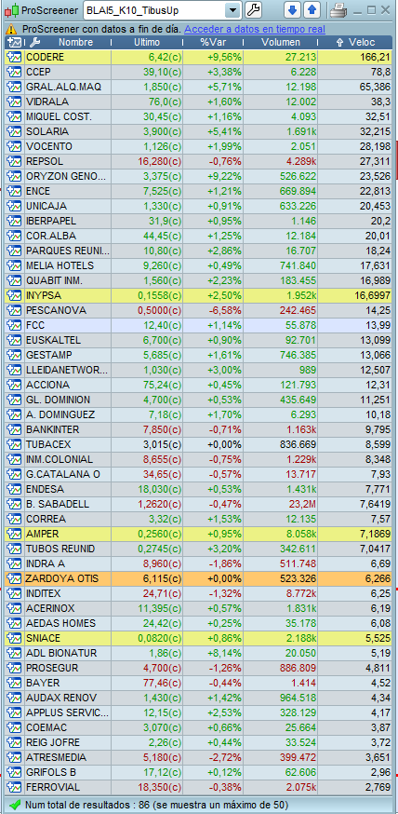The width and height of the screenshot is (398, 814).
Task: Select the AUDAX RENOV name cell
Action: pyautogui.click(x=68, y=698)
